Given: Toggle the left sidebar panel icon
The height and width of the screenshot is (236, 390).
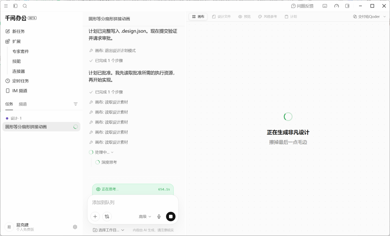Looking at the screenshot, I should click(x=15, y=6).
